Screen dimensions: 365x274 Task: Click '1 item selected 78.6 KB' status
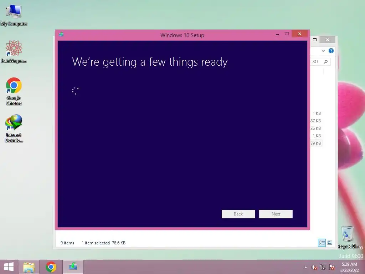103,243
